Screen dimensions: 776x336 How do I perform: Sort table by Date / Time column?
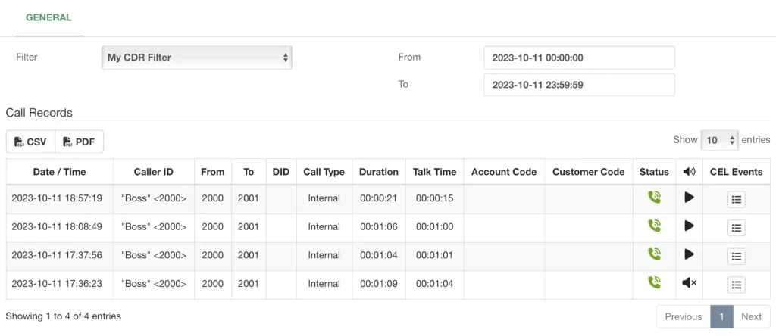pyautogui.click(x=59, y=172)
